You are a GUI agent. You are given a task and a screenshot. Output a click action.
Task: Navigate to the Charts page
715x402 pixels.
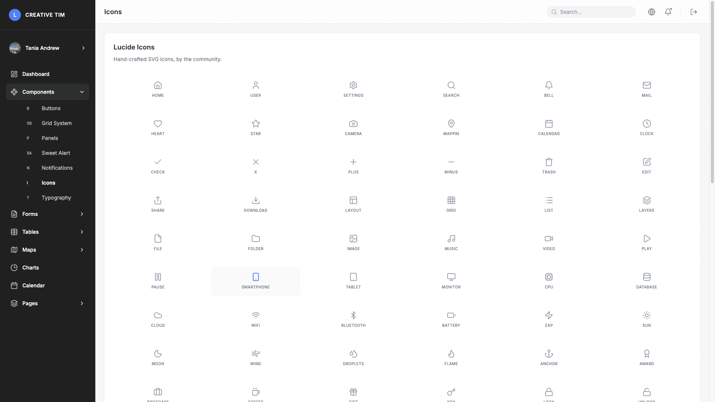pos(30,268)
